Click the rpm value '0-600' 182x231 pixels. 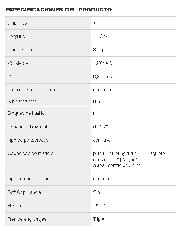[x=99, y=102]
